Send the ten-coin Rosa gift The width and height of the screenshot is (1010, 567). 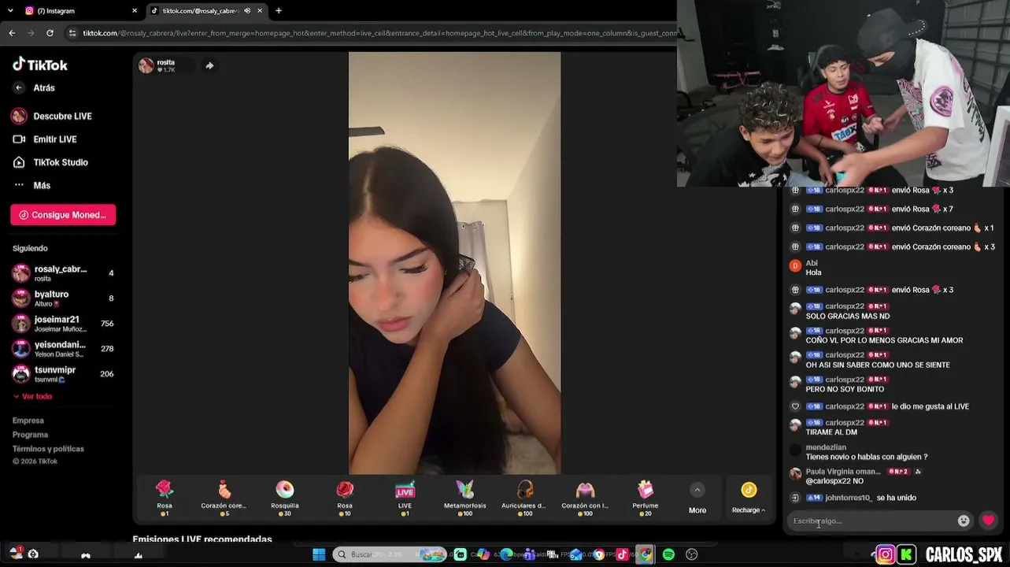pyautogui.click(x=345, y=498)
